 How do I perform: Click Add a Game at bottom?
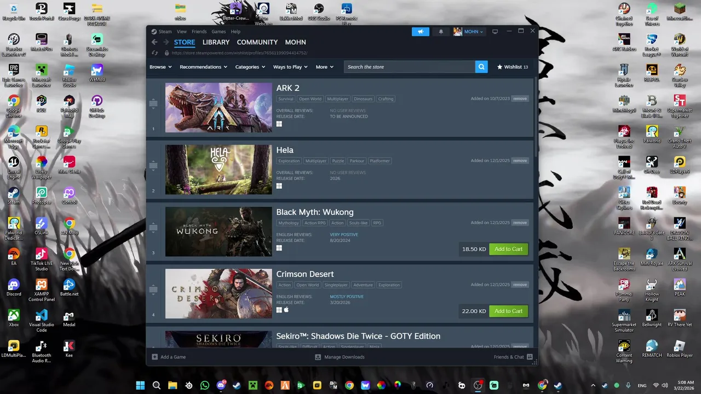click(169, 357)
